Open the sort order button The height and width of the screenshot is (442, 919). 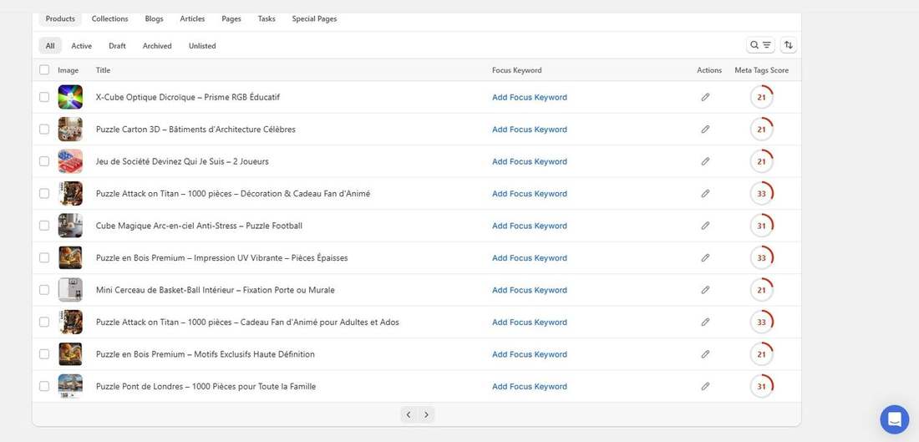point(789,45)
